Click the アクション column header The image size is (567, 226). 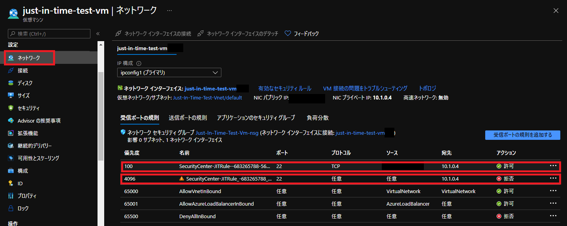[x=506, y=153]
